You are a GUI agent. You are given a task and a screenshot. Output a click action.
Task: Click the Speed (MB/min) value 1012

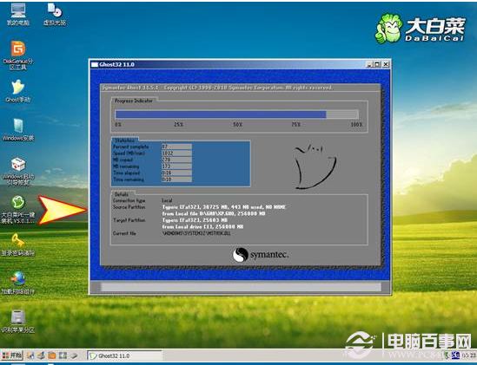(x=176, y=153)
